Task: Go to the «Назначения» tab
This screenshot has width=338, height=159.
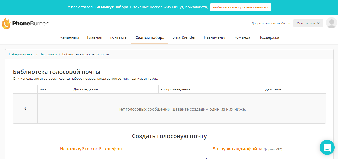Action: tap(215, 37)
